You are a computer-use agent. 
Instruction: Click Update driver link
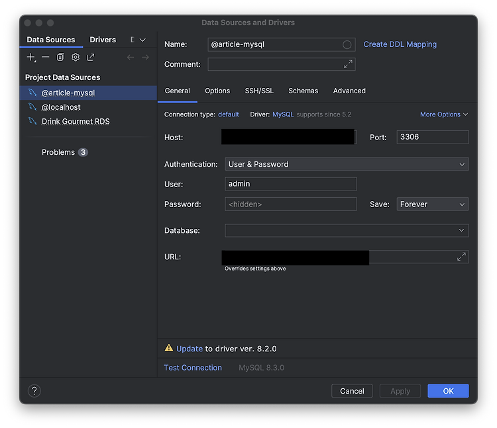pos(190,349)
